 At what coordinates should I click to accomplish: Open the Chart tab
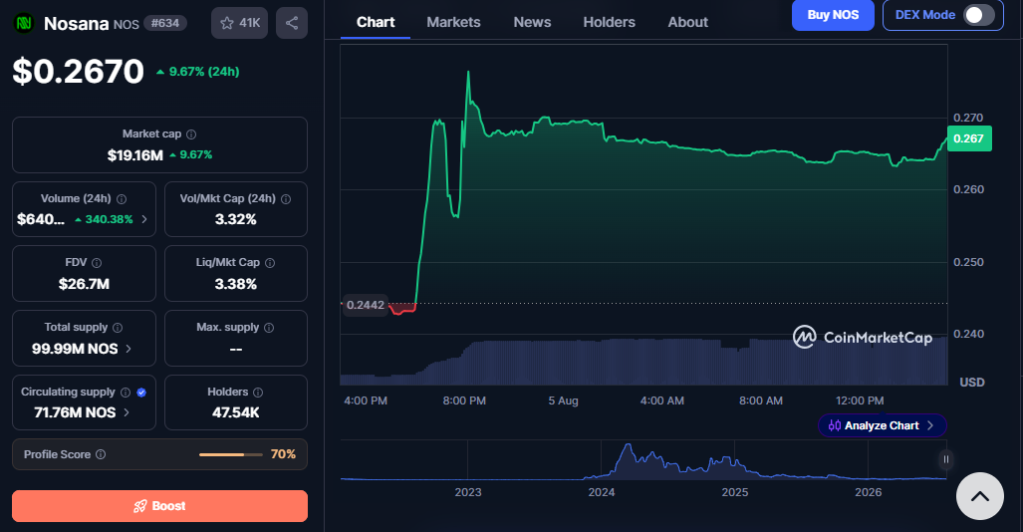tap(376, 22)
